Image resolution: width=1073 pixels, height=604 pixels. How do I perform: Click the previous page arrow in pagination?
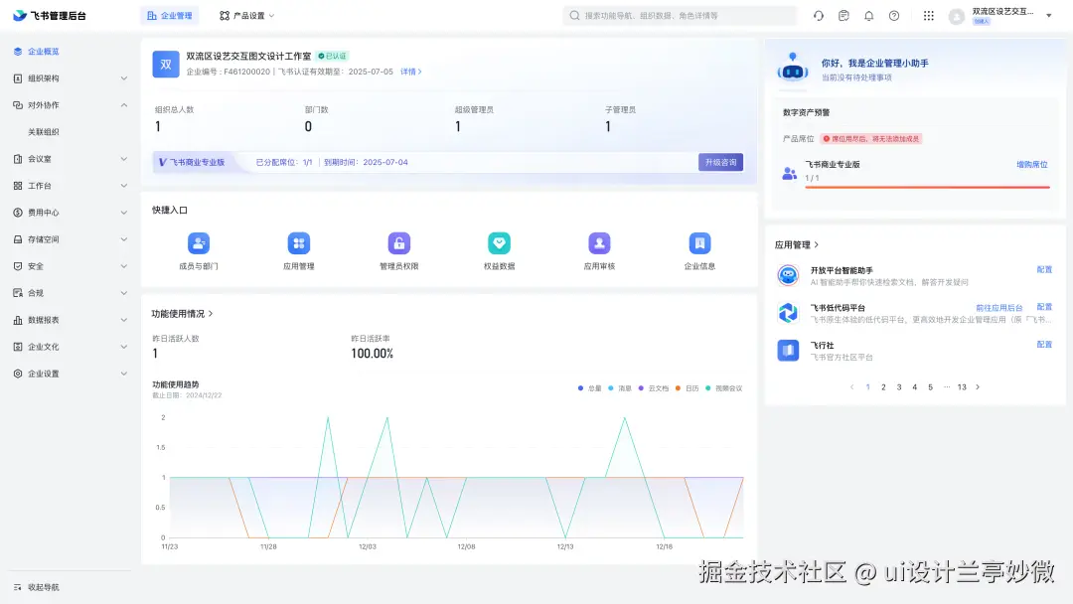point(852,387)
